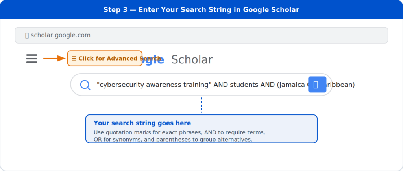Click the blue Google logo letters
This screenshot has height=171, width=403.
pos(154,60)
